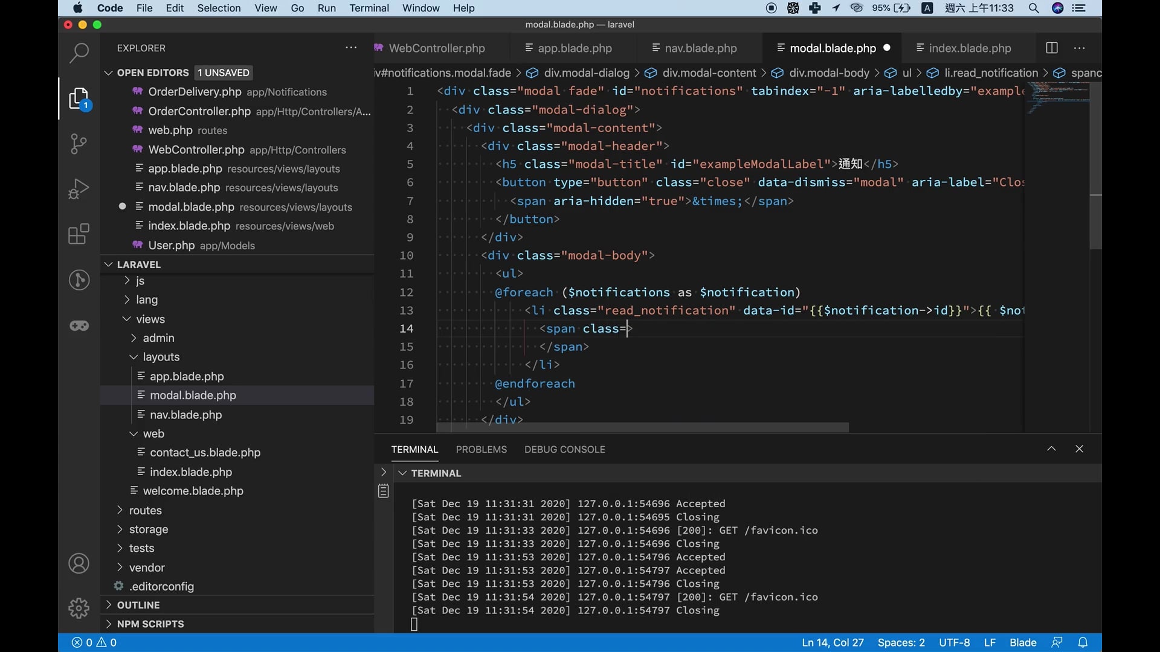1160x652 pixels.
Task: Expand the routes folder
Action: pyautogui.click(x=145, y=510)
